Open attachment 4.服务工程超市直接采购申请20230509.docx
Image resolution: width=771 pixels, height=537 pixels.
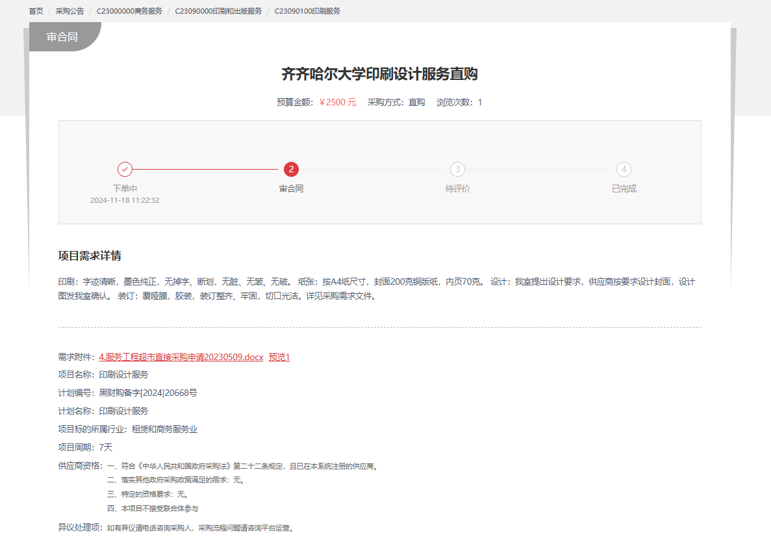(x=181, y=357)
